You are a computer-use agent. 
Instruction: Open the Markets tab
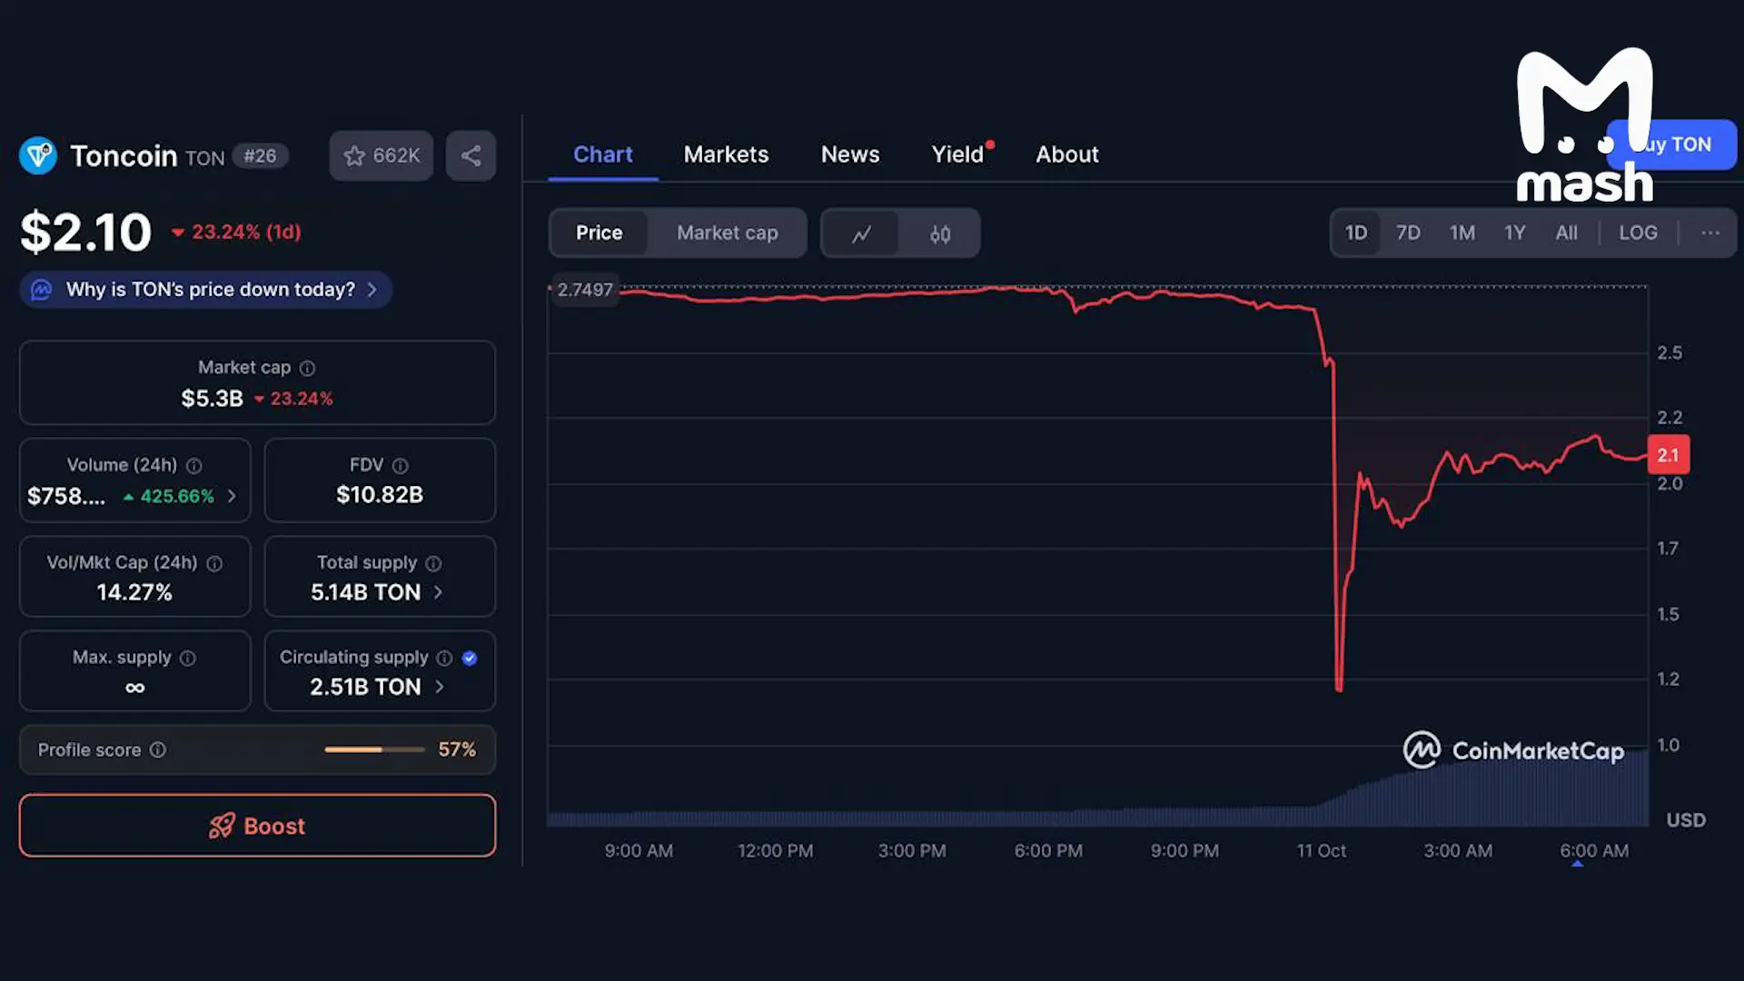coord(726,154)
